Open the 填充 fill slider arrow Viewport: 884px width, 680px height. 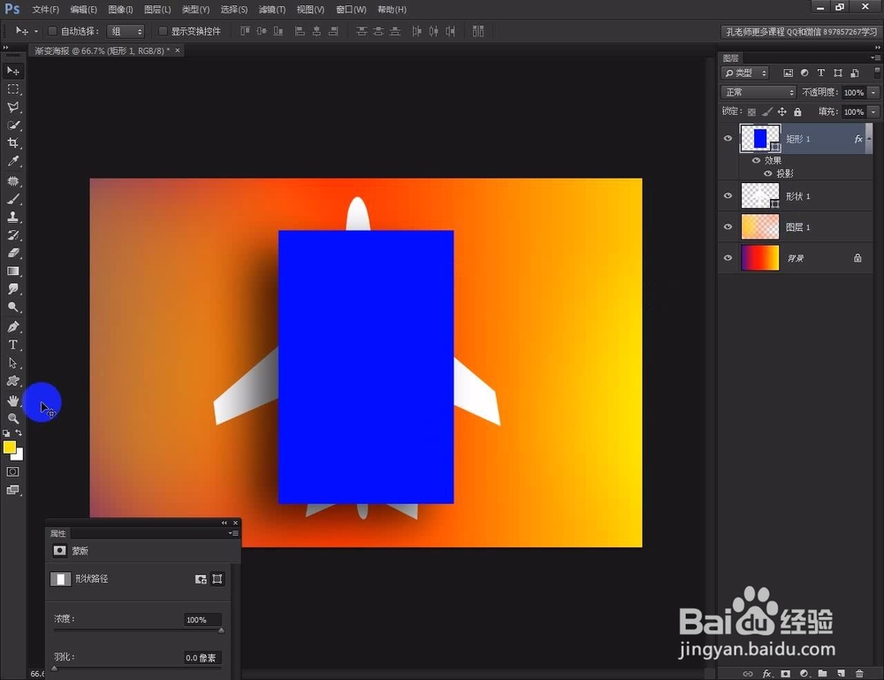(x=873, y=112)
